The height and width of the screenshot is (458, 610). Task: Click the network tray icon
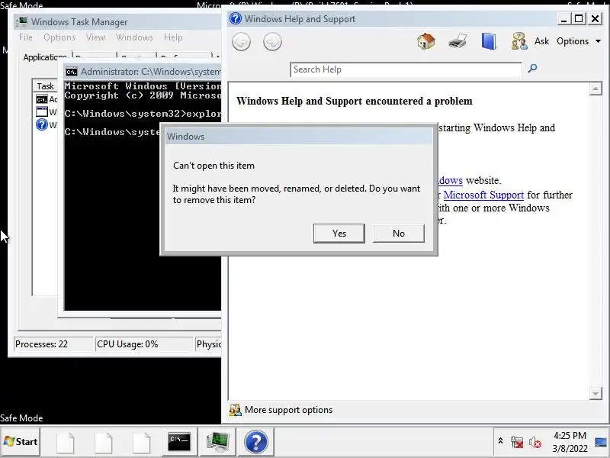pyautogui.click(x=517, y=442)
